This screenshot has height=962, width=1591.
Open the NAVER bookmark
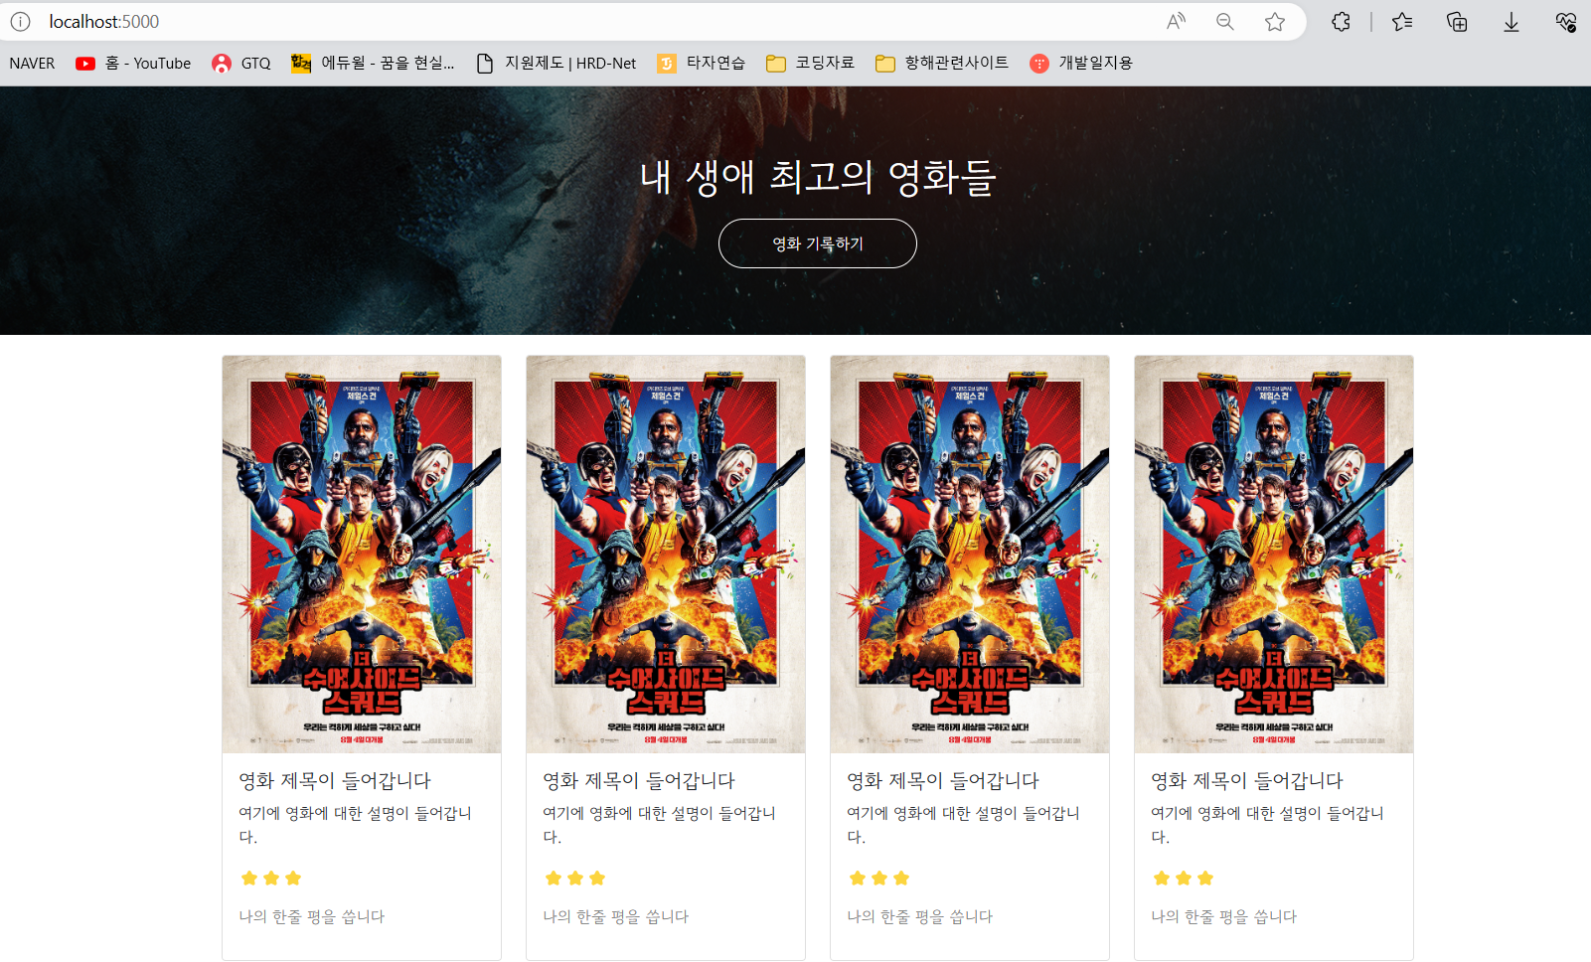pos(32,64)
